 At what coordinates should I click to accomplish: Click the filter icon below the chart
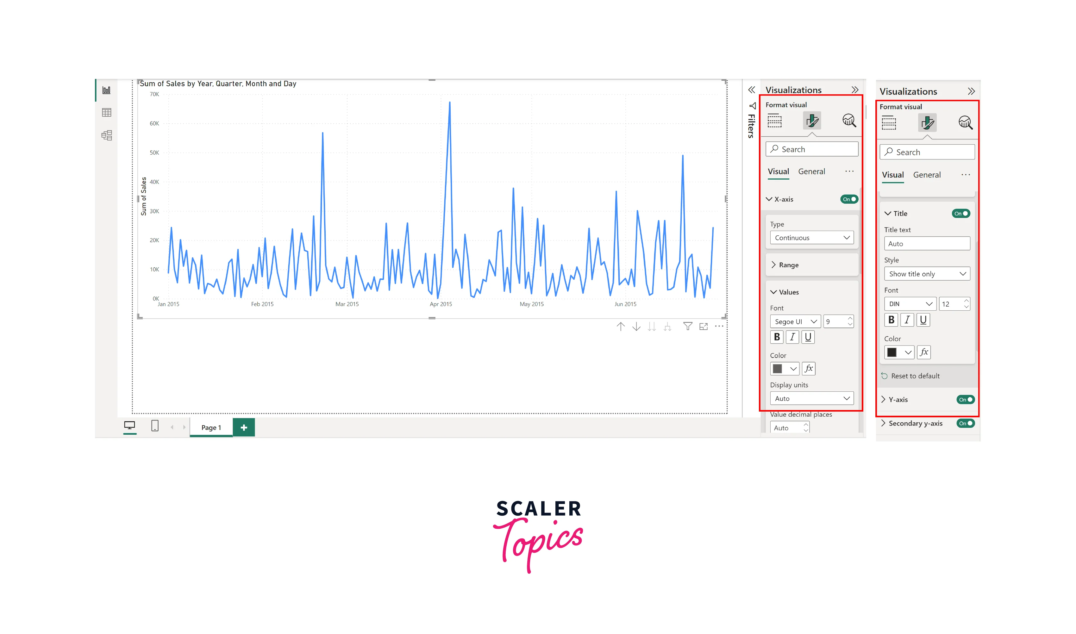coord(688,327)
